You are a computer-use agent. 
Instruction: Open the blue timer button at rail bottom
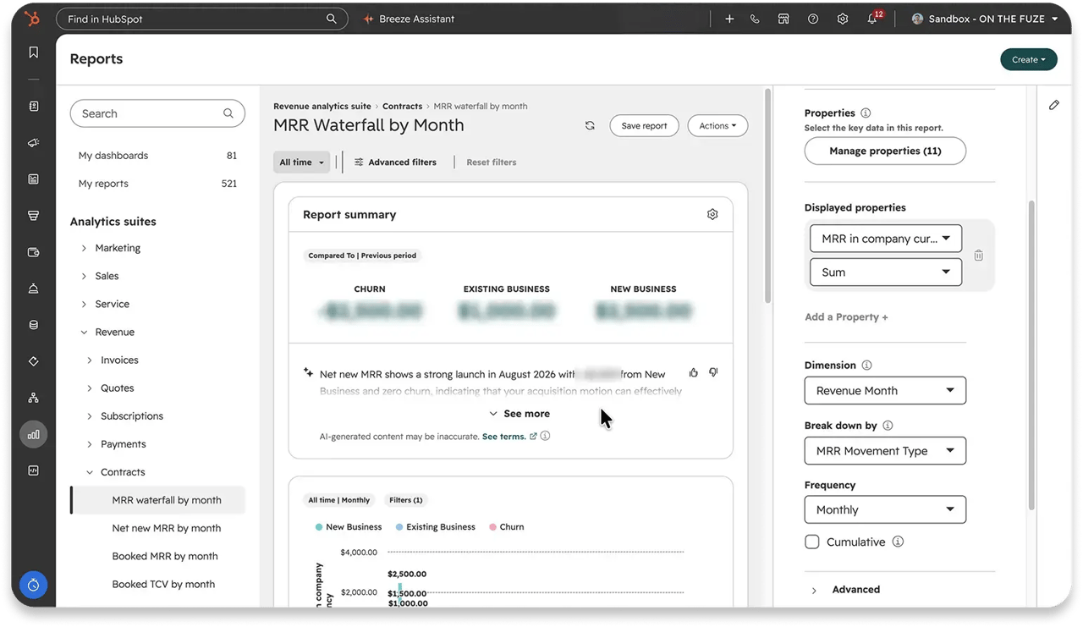click(33, 585)
